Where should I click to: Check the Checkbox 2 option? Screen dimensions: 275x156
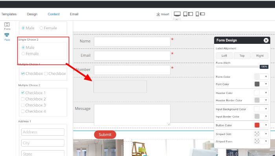point(23,99)
